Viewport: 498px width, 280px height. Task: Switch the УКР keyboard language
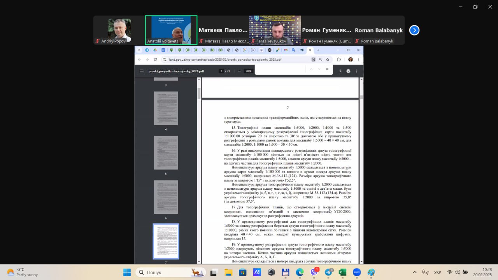click(x=437, y=272)
